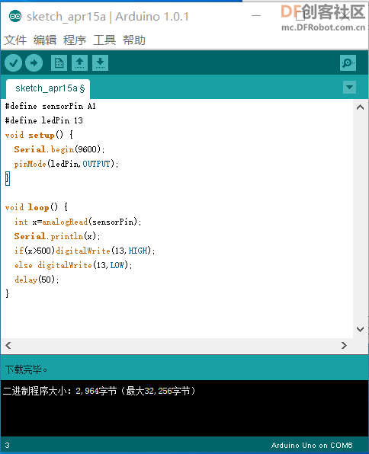
Task: Click the Verify checkmark button
Action: coord(13,62)
